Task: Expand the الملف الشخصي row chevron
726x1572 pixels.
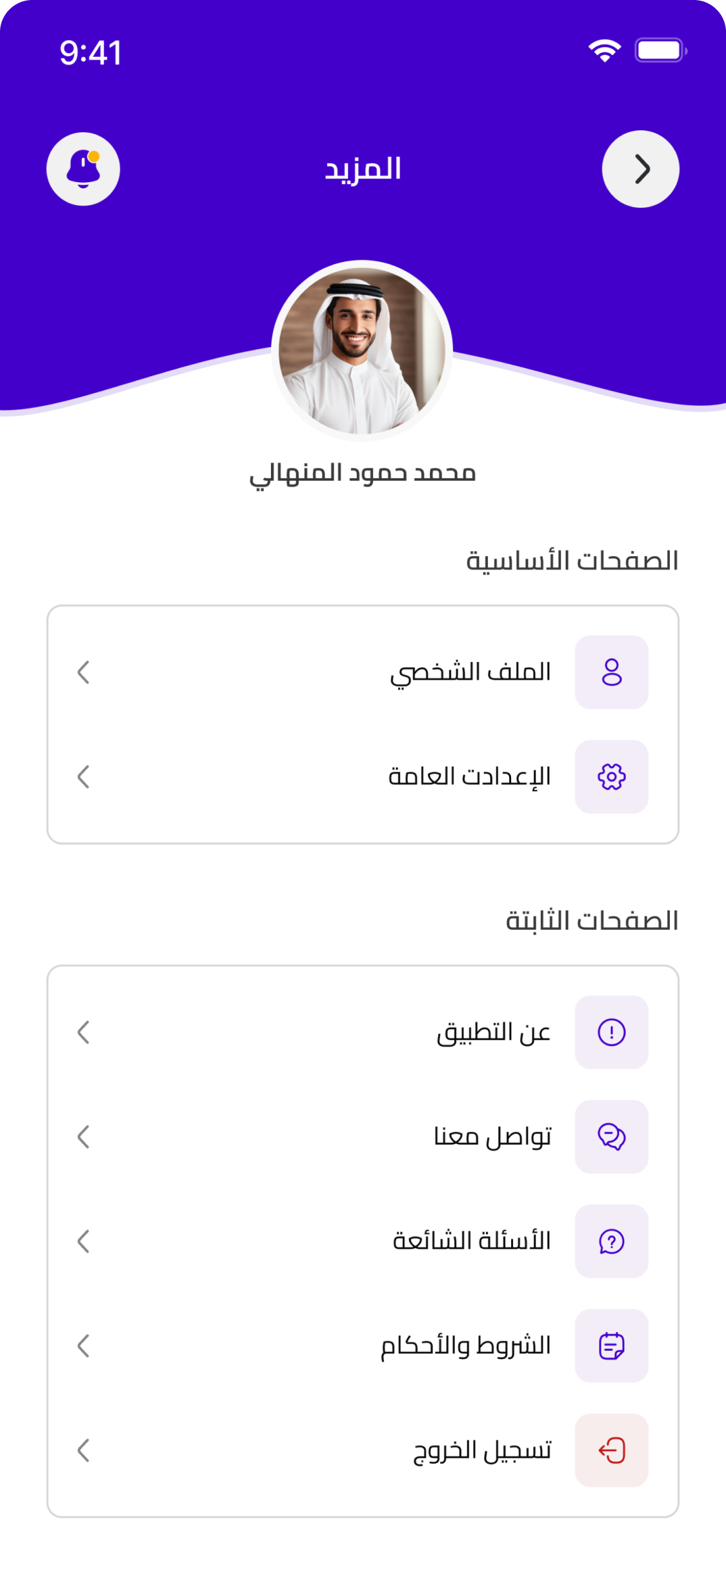Action: (83, 672)
